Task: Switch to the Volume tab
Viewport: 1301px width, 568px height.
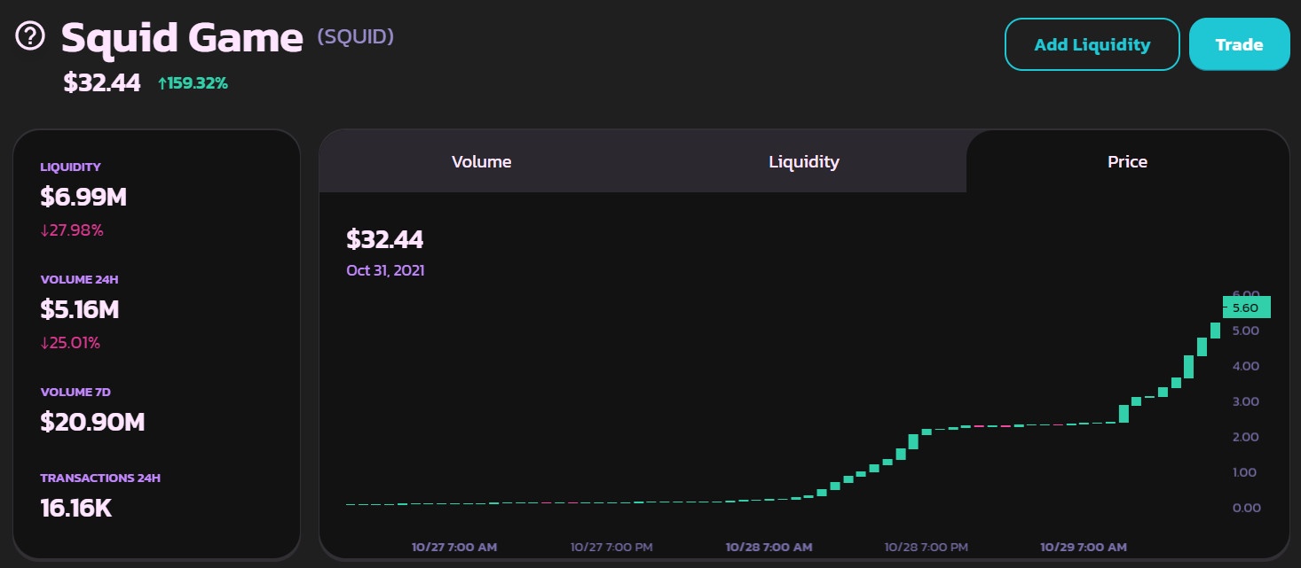Action: coord(481,161)
